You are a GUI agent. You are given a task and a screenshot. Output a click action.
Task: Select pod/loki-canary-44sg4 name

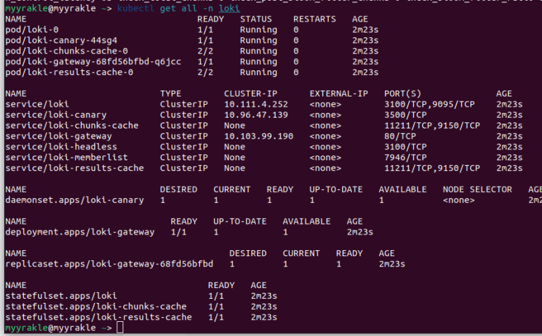[x=61, y=41]
